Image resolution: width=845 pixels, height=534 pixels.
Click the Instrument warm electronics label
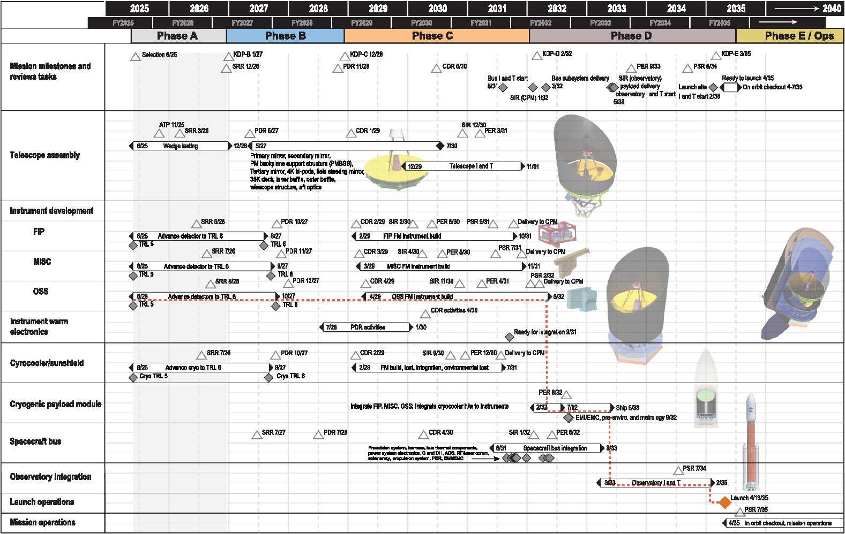pyautogui.click(x=39, y=326)
